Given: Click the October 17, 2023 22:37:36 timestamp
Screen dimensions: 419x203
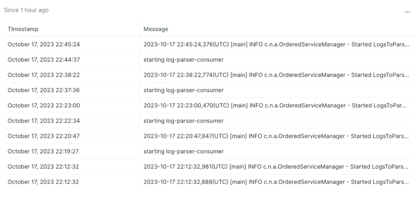Looking at the screenshot, I should (44, 90).
